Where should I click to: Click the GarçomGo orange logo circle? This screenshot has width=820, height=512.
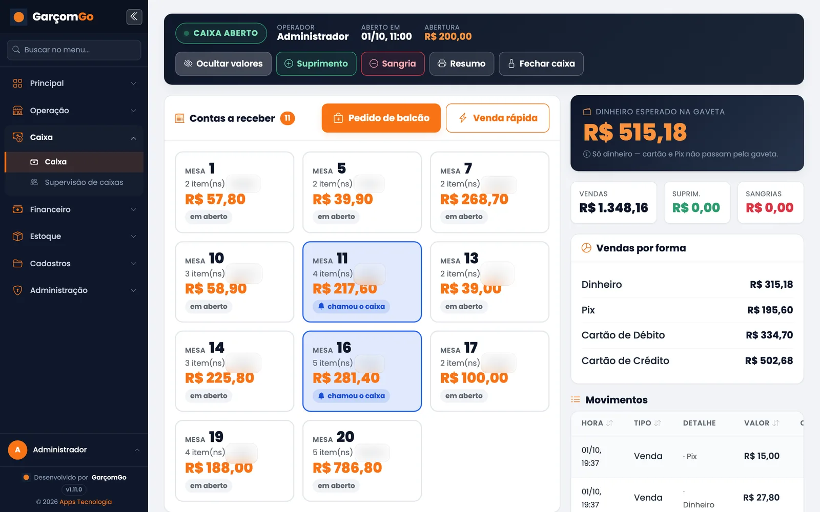(19, 17)
